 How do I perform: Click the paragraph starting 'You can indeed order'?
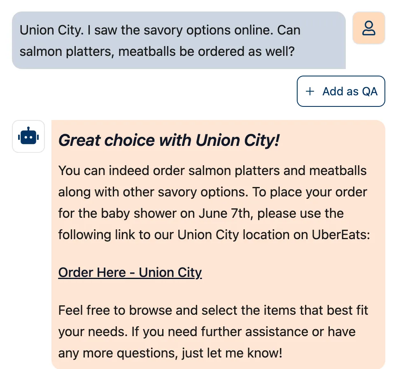[x=214, y=203]
